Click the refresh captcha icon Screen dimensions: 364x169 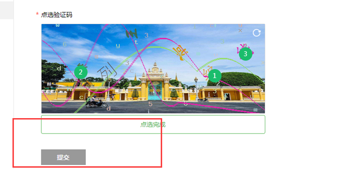pos(256,33)
